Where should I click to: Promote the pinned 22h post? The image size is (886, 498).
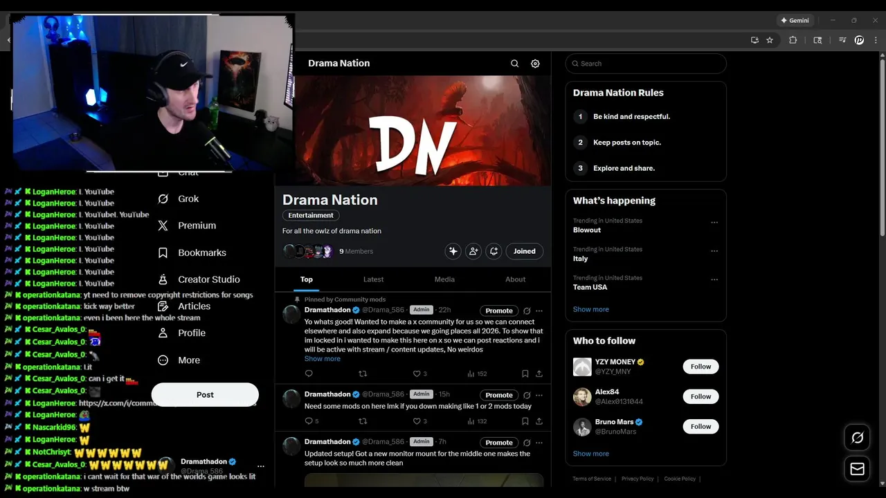coord(499,311)
